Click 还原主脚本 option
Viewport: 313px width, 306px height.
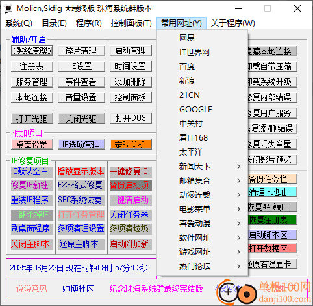[81, 244]
